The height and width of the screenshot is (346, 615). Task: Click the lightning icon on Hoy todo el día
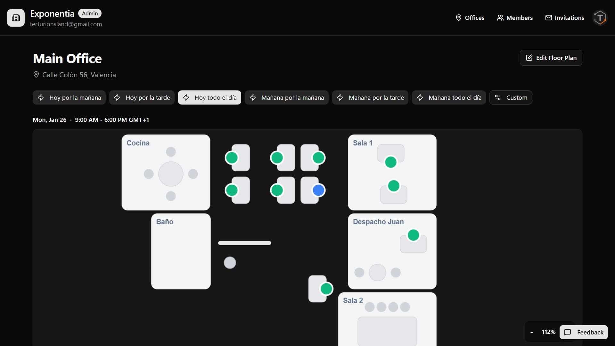click(x=186, y=97)
